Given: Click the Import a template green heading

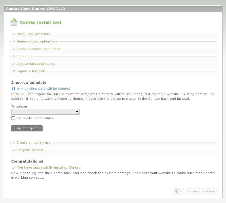Looking at the screenshot, I should click(x=31, y=71).
